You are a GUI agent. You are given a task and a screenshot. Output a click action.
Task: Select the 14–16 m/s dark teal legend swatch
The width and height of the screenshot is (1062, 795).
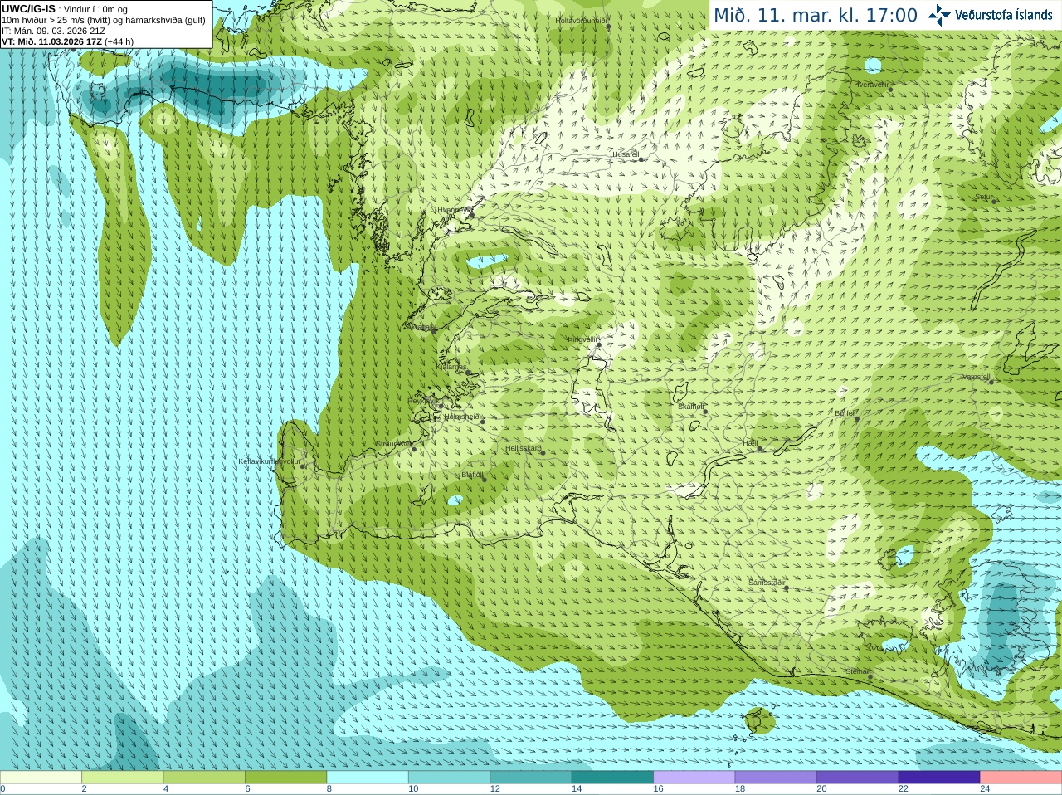tap(612, 778)
